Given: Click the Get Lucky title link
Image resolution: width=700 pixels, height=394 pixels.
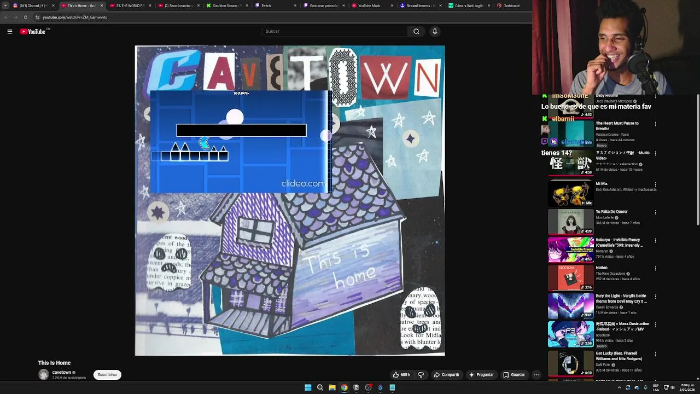Looking at the screenshot, I should tap(619, 356).
